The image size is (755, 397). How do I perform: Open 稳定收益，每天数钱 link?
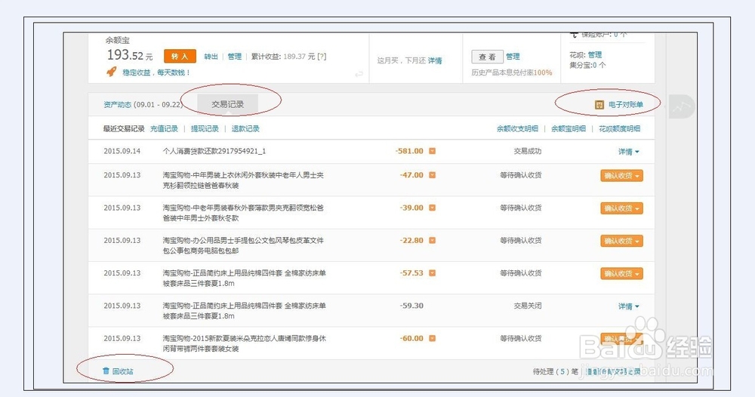(x=156, y=72)
